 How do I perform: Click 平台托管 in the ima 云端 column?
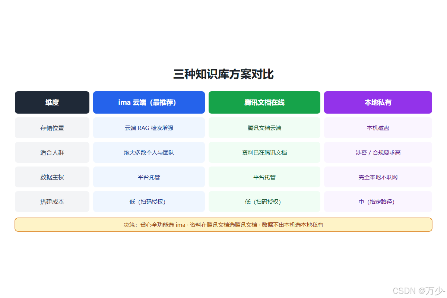(149, 177)
